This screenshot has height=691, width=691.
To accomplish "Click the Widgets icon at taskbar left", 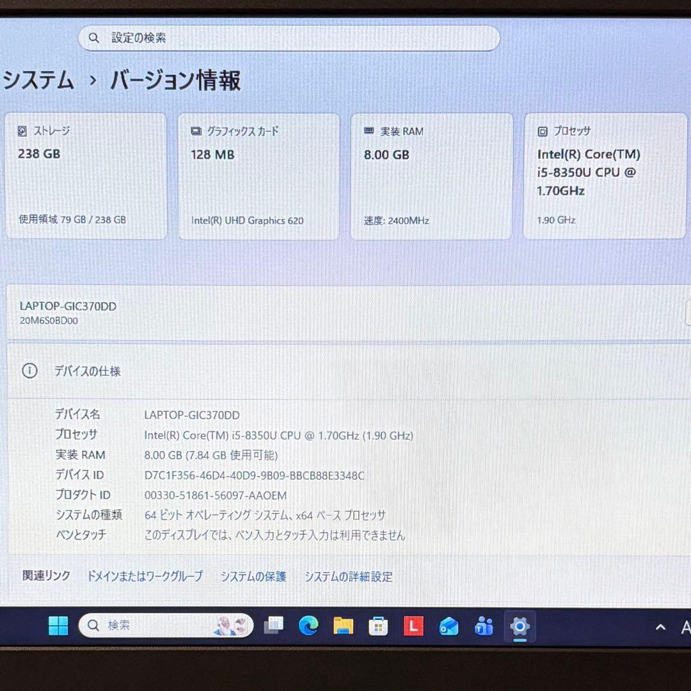I will click(x=274, y=627).
